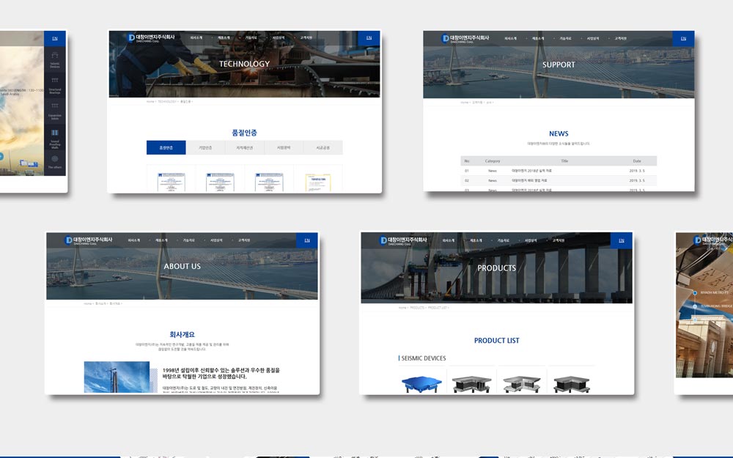Open 회사소개 menu on the Technology page header

[196, 37]
